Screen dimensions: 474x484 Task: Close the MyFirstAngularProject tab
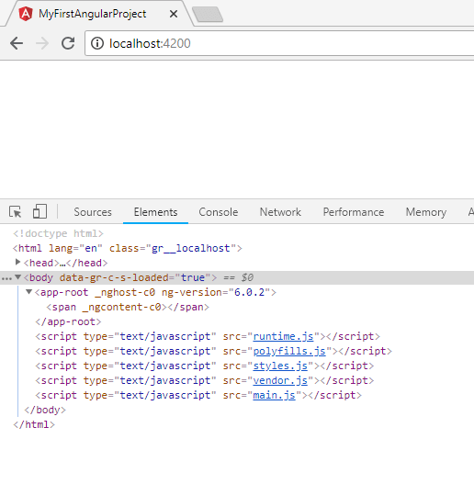tap(174, 14)
